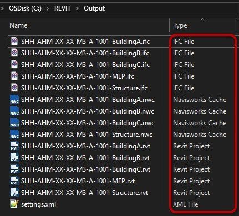Screen dimensions: 239x216
Task: Select the BuildingA.nwc Navisworks icon
Action: click(14, 100)
